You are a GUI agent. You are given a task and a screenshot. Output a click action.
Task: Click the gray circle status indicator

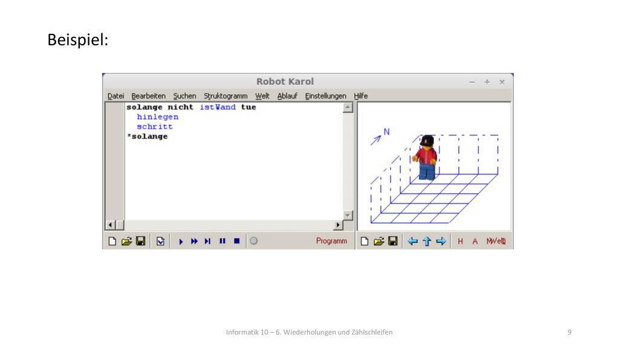[253, 240]
